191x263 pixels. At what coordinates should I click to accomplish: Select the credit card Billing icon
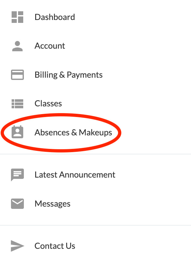[17, 75]
